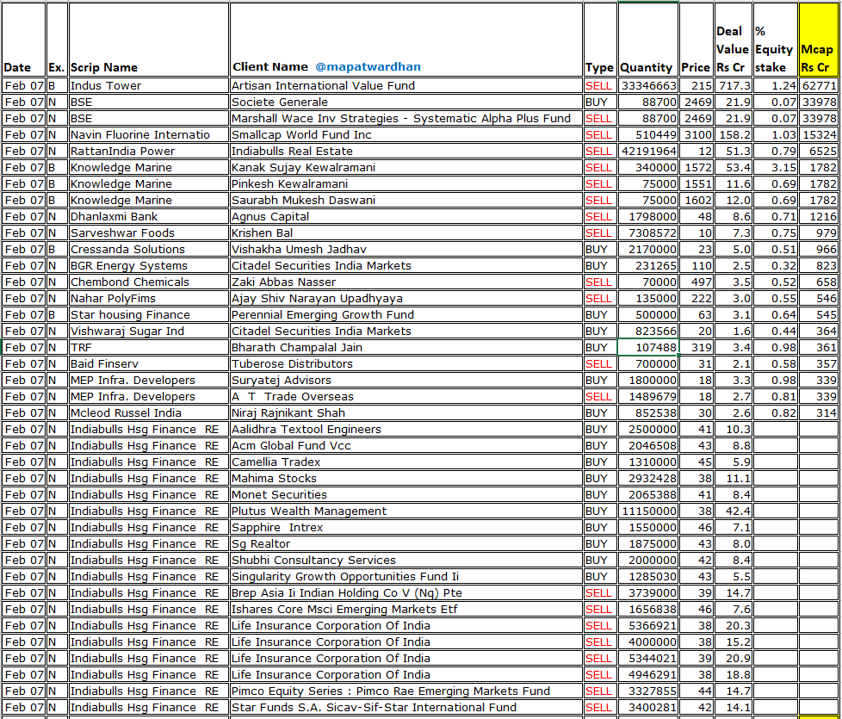Select 'A T Trade Overseas' client cell
Image resolution: width=842 pixels, height=719 pixels.
point(406,397)
